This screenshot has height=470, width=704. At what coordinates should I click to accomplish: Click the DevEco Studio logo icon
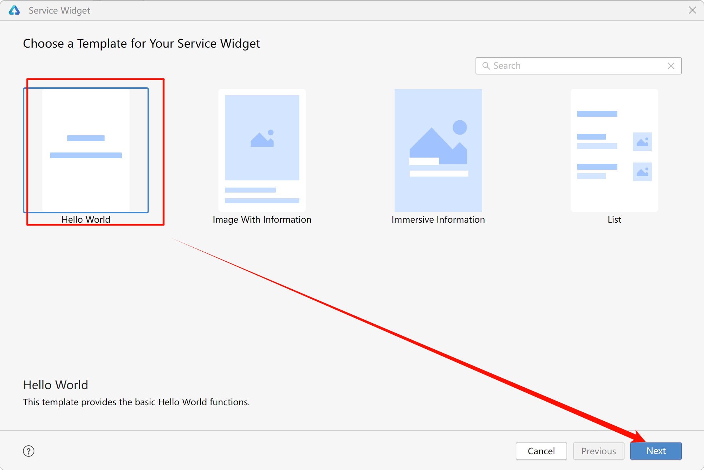(14, 10)
